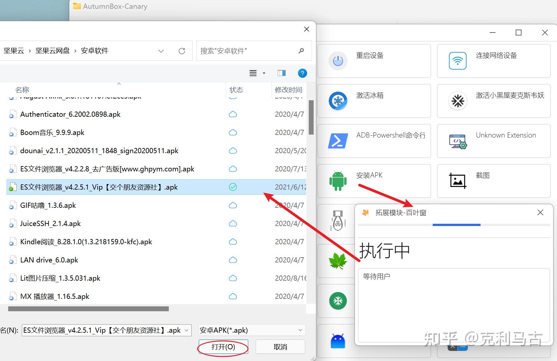Sort by the 状态 column header
Viewport: 557px width, 361px height.
point(236,90)
